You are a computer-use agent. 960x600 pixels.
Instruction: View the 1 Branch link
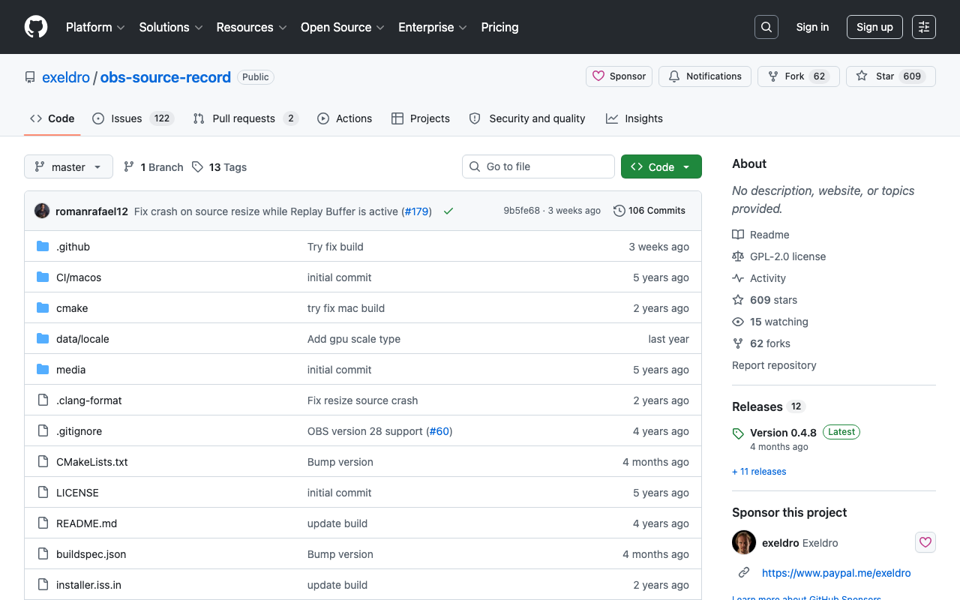(153, 167)
